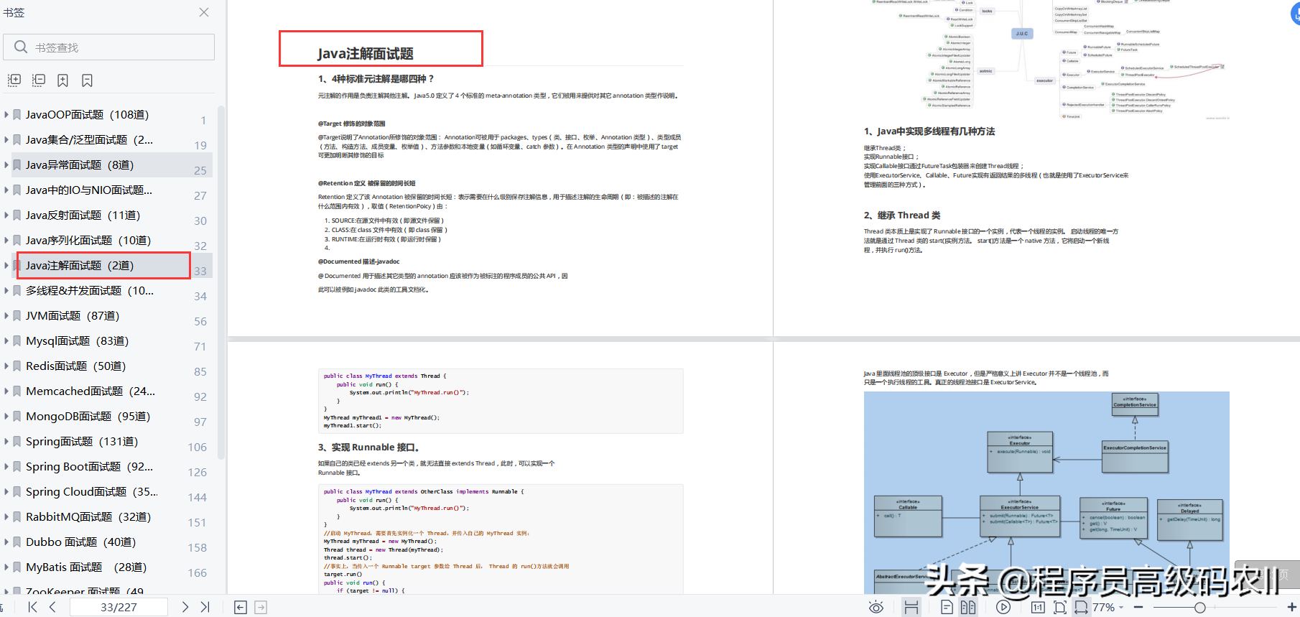Click page number 166 in bookmark list
Image resolution: width=1300 pixels, height=617 pixels.
[197, 572]
